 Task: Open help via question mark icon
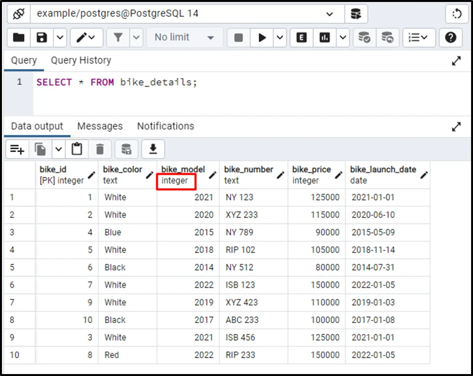click(450, 38)
